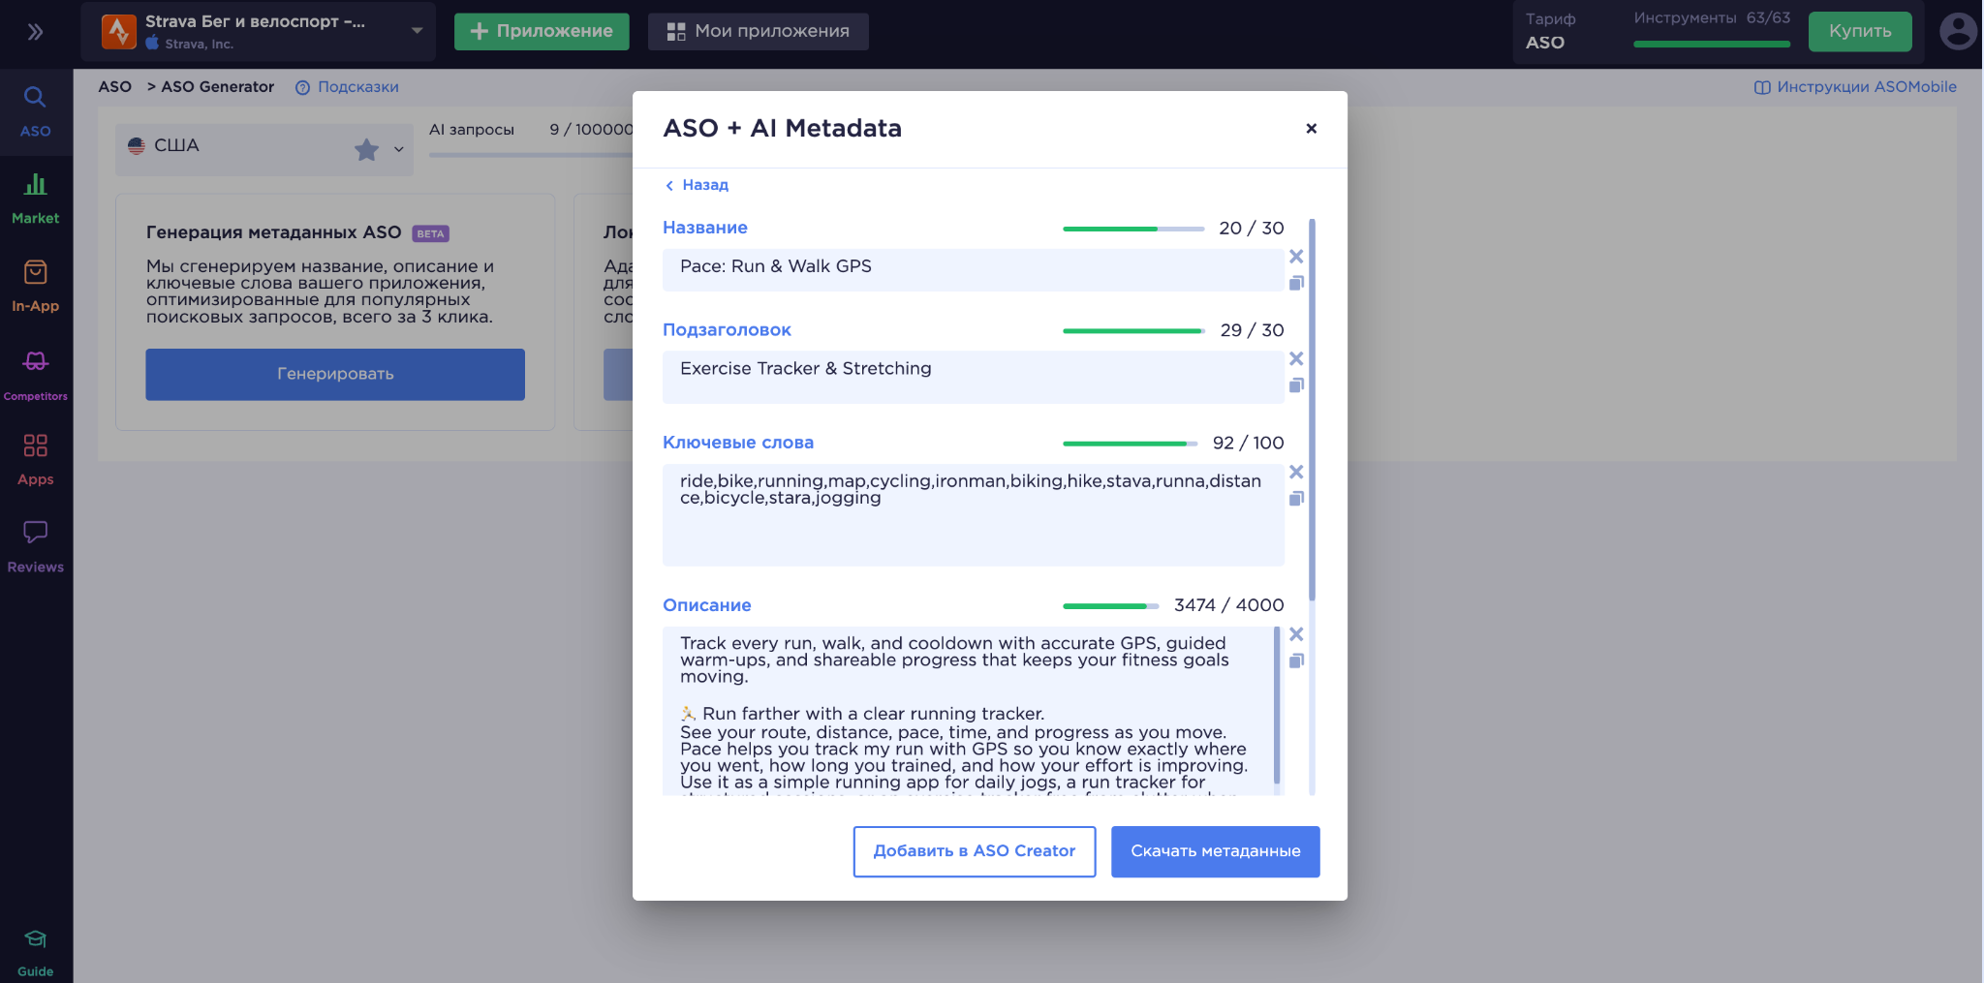Click the Ключевые слова length progress bar

click(x=1131, y=444)
